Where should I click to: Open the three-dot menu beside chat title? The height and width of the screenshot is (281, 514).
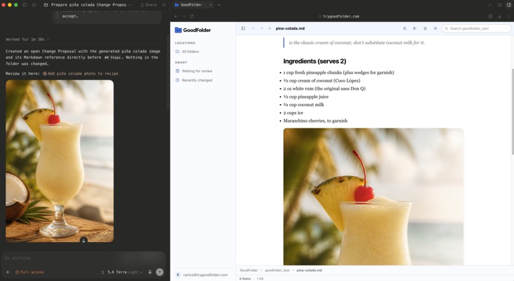(x=131, y=5)
